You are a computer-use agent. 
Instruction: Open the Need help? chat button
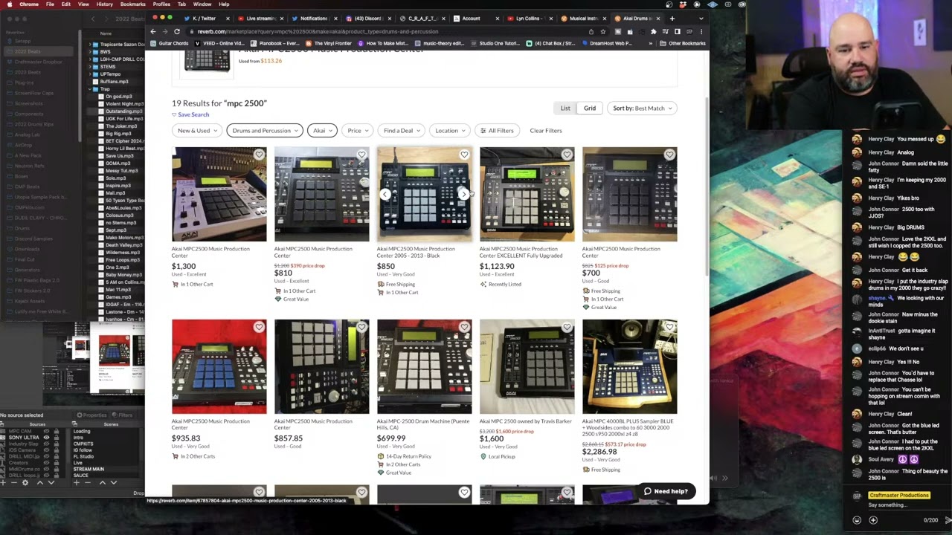click(x=666, y=491)
